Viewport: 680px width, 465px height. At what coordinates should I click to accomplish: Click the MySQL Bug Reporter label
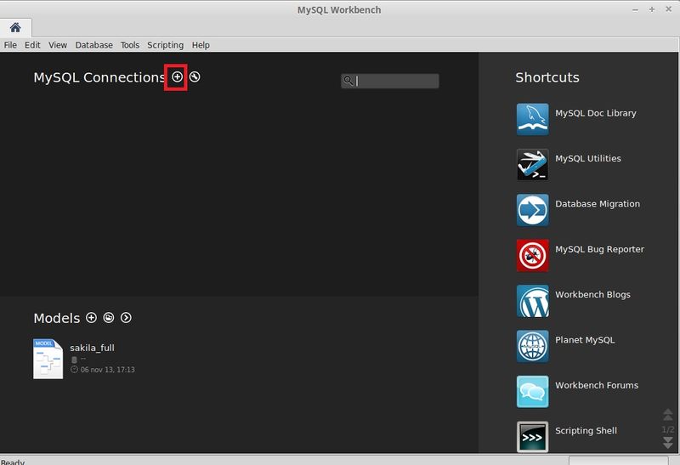(x=600, y=249)
